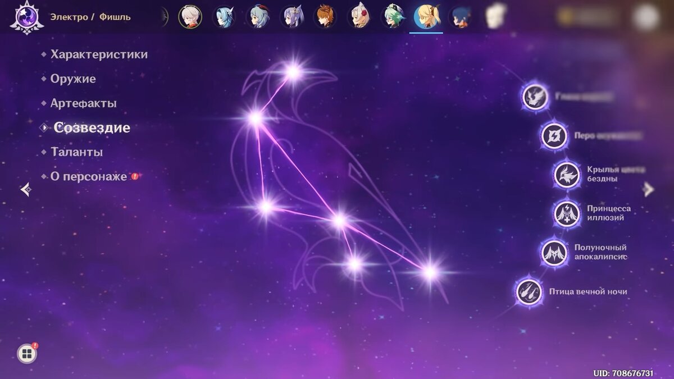674x379 pixels.
Task: Select the Ganyu avatar with red horns
Action: (258, 17)
